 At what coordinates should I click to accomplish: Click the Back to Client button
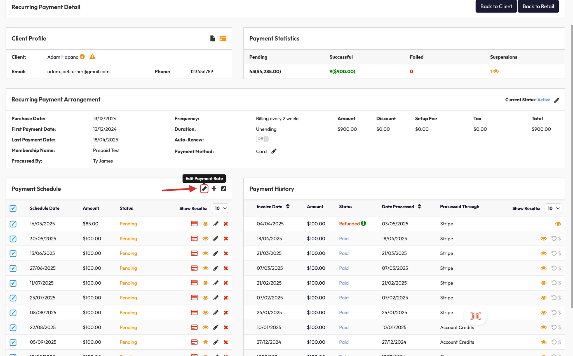pyautogui.click(x=496, y=6)
